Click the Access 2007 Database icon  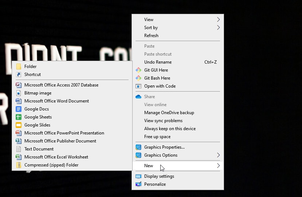[x=19, y=85]
